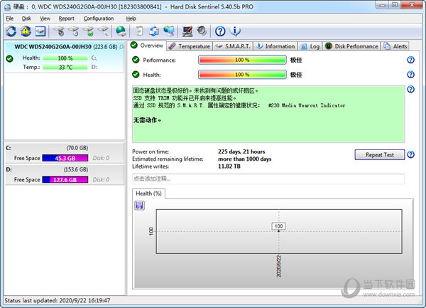Switch to the Log tab

tap(310, 46)
